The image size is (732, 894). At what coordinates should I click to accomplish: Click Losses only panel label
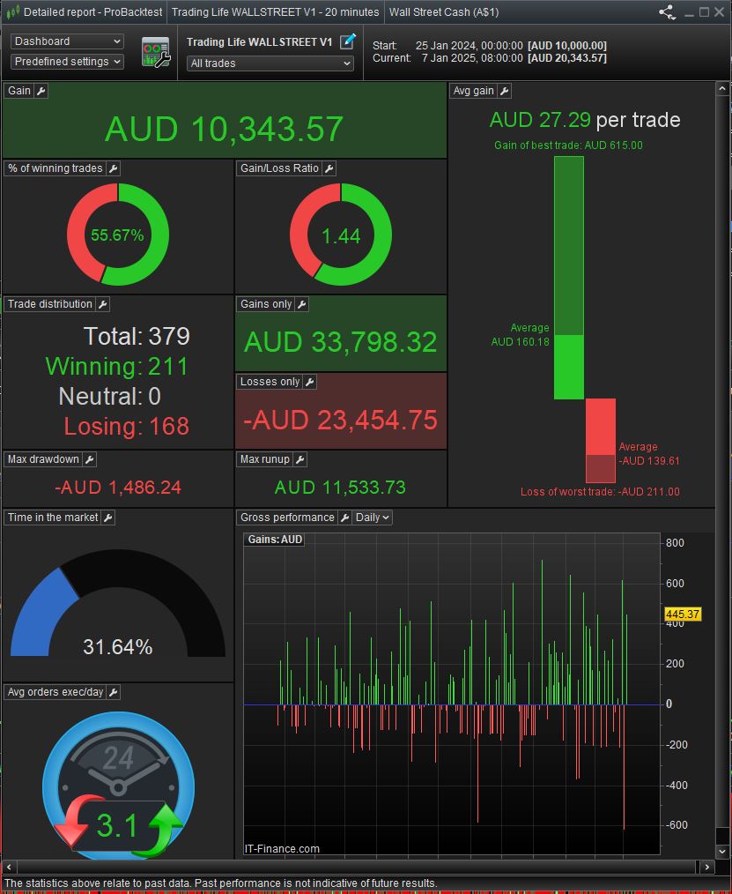point(270,382)
